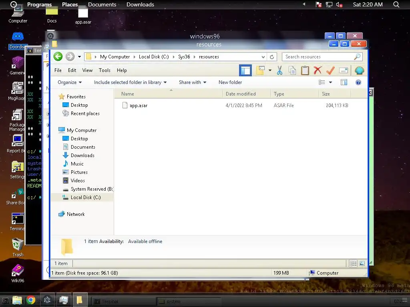Open the Edit menu
Viewport: 410px width, 307px height.
click(x=72, y=70)
